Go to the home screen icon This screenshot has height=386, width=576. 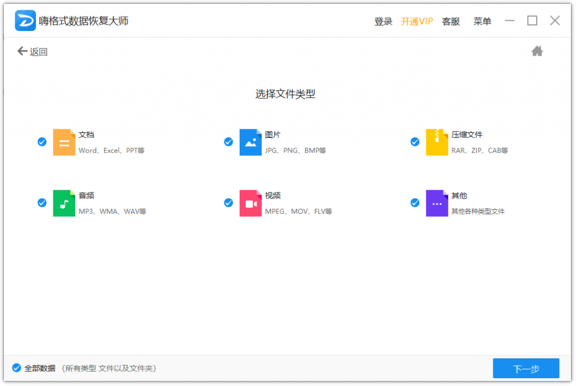click(537, 51)
